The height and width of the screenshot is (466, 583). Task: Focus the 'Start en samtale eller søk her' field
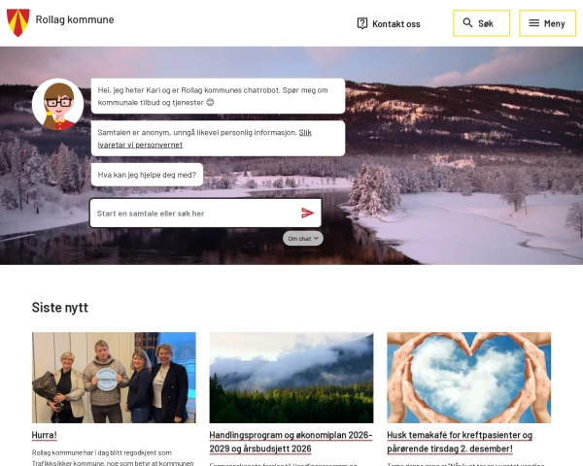[194, 213]
